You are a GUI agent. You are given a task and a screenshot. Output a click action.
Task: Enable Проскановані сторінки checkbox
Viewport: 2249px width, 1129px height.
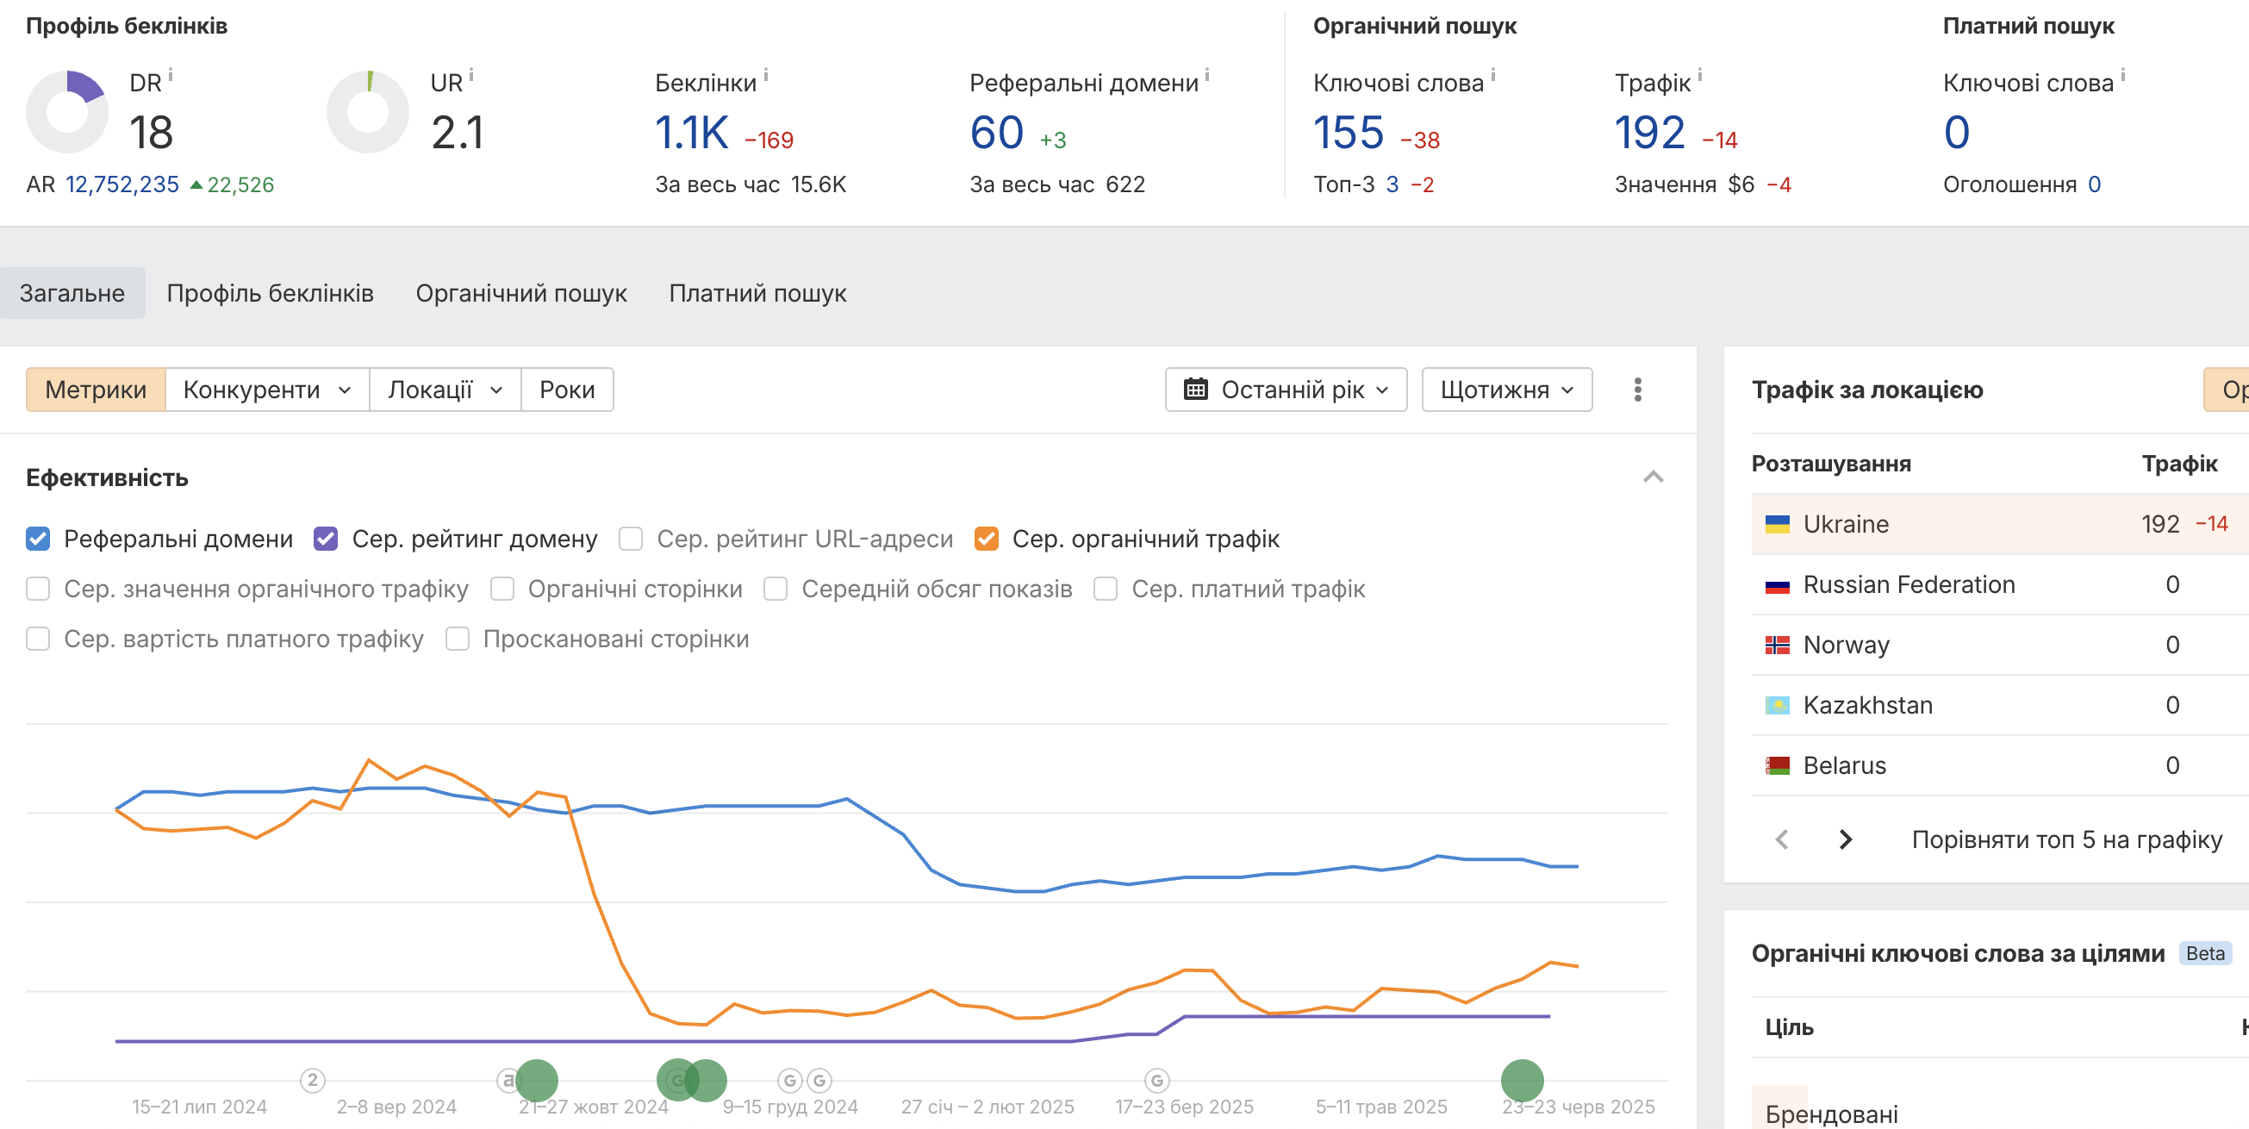pyautogui.click(x=458, y=639)
